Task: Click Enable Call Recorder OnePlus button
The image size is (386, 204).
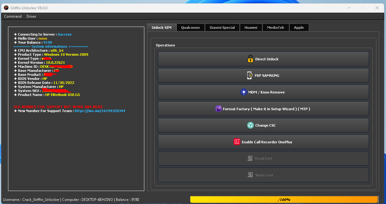Action: tap(263, 142)
